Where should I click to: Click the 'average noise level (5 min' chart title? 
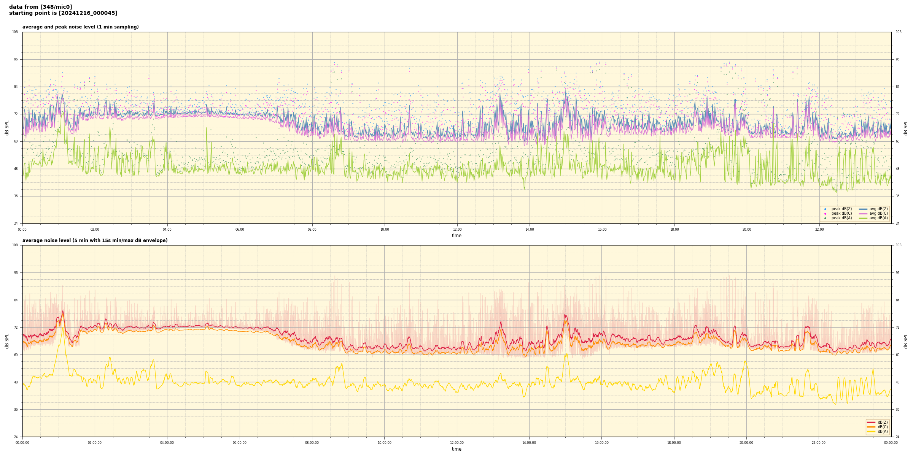95,241
